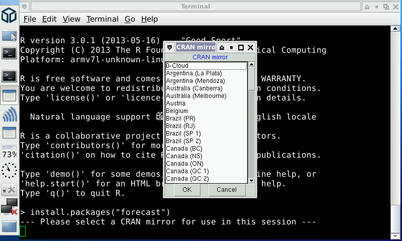The image size is (402, 241).
Task: Open the Edit menu
Action: (49, 19)
